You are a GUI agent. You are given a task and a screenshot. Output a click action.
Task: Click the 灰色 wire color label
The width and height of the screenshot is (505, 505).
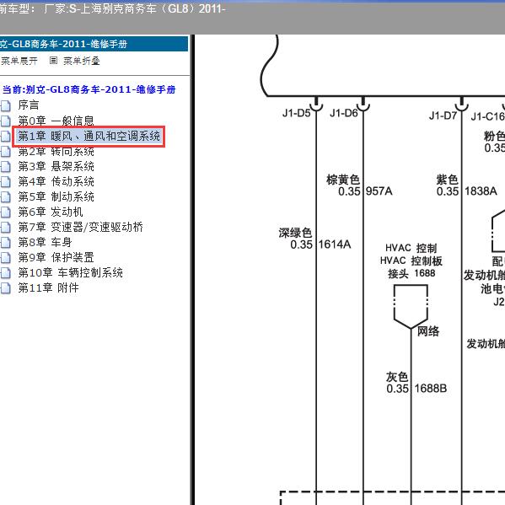tap(397, 377)
